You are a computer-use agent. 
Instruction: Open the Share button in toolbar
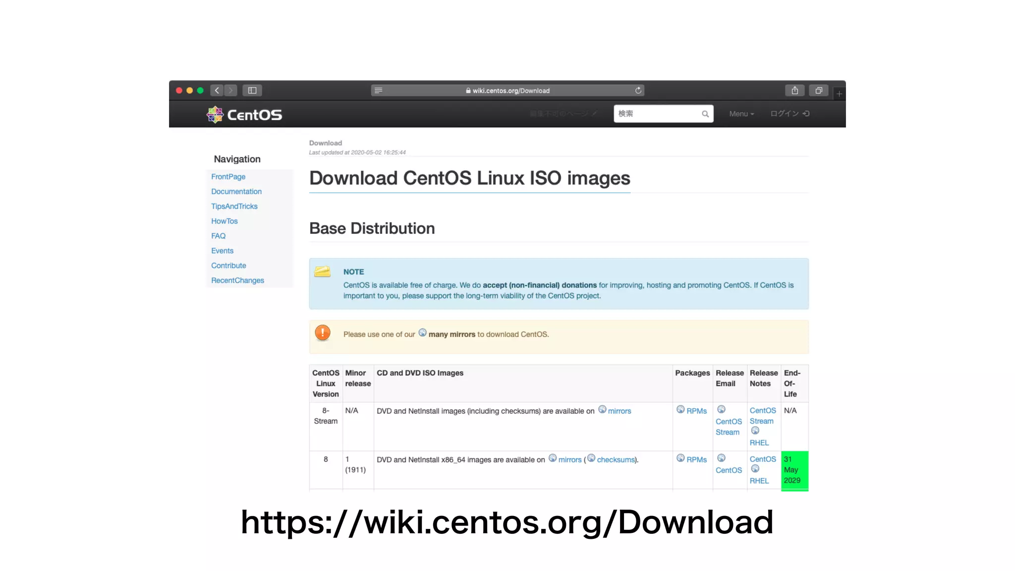pyautogui.click(x=795, y=90)
